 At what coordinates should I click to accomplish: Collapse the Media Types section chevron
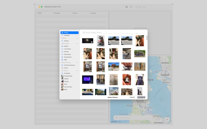point(77,44)
